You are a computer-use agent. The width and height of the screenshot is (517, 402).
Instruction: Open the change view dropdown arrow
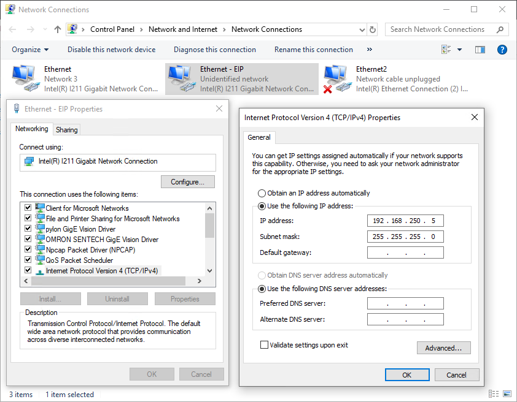click(459, 50)
